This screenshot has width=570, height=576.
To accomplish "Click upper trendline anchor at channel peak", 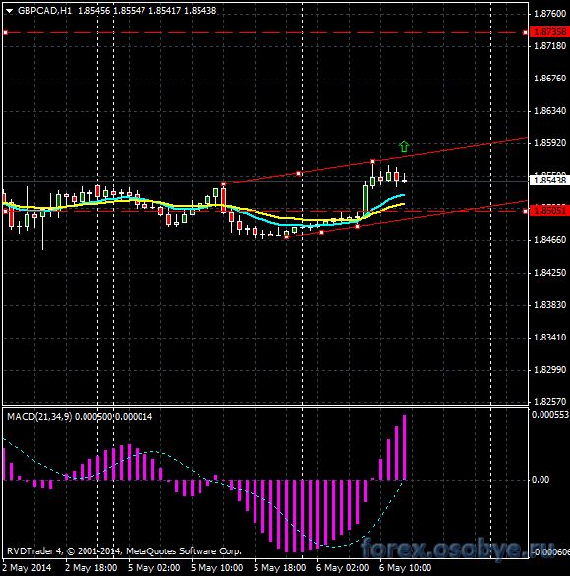I will [x=372, y=161].
